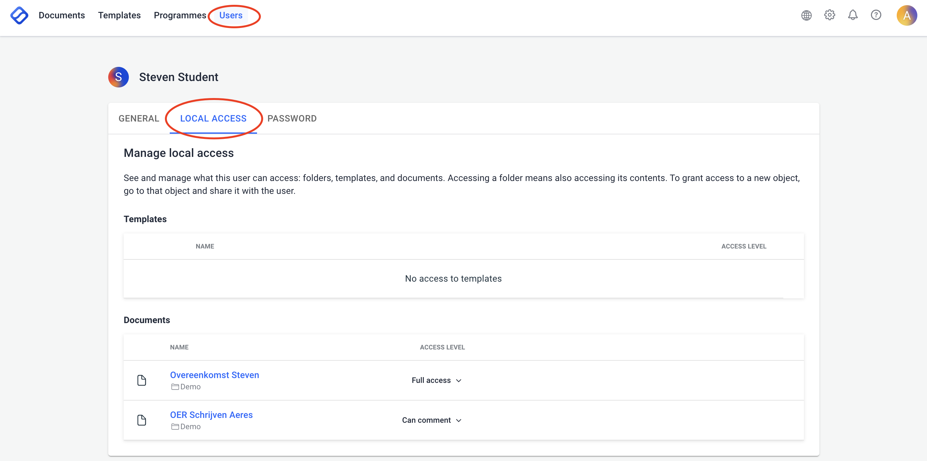This screenshot has height=461, width=927.
Task: Click Steven Student's 'S' avatar
Action: (x=119, y=77)
